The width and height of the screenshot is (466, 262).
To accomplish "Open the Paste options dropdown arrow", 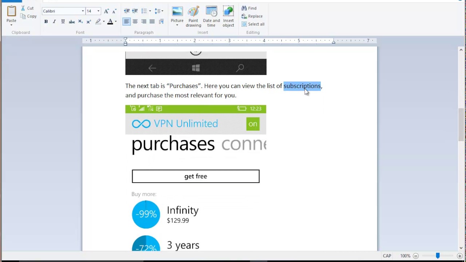I will coord(11,25).
